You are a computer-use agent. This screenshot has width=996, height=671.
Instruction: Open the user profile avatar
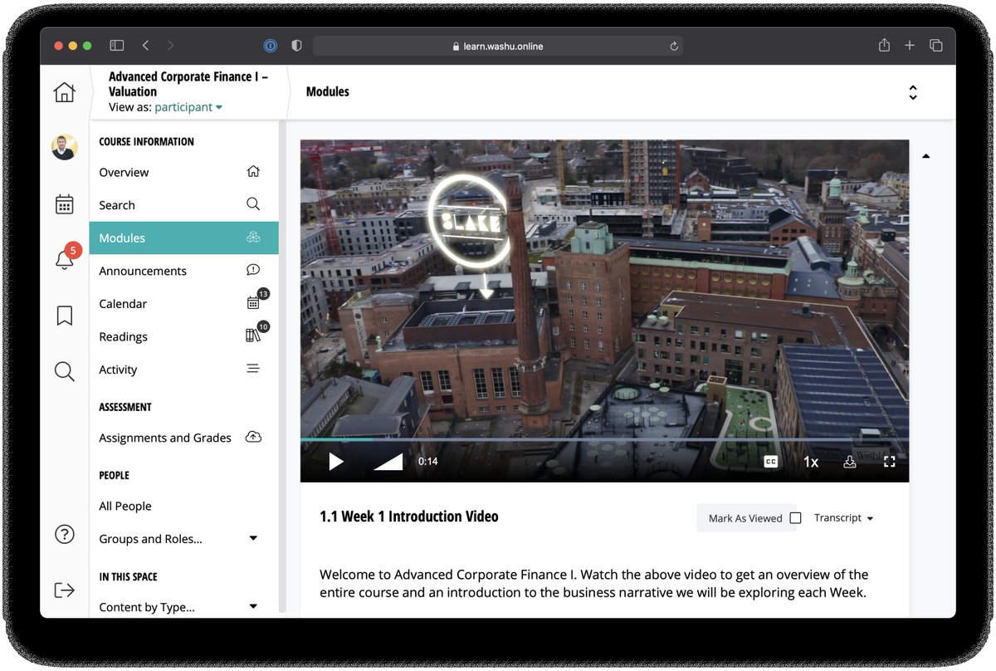click(x=64, y=147)
